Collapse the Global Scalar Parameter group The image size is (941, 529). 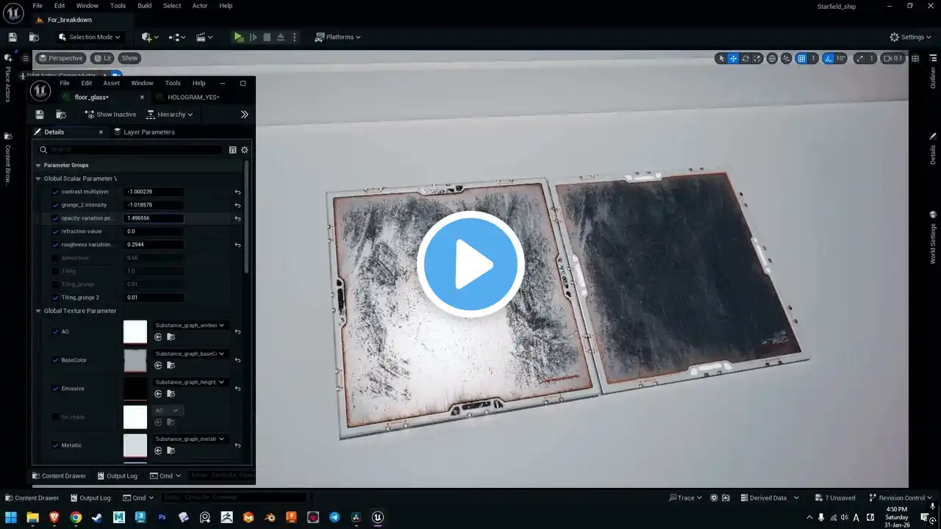tap(38, 179)
